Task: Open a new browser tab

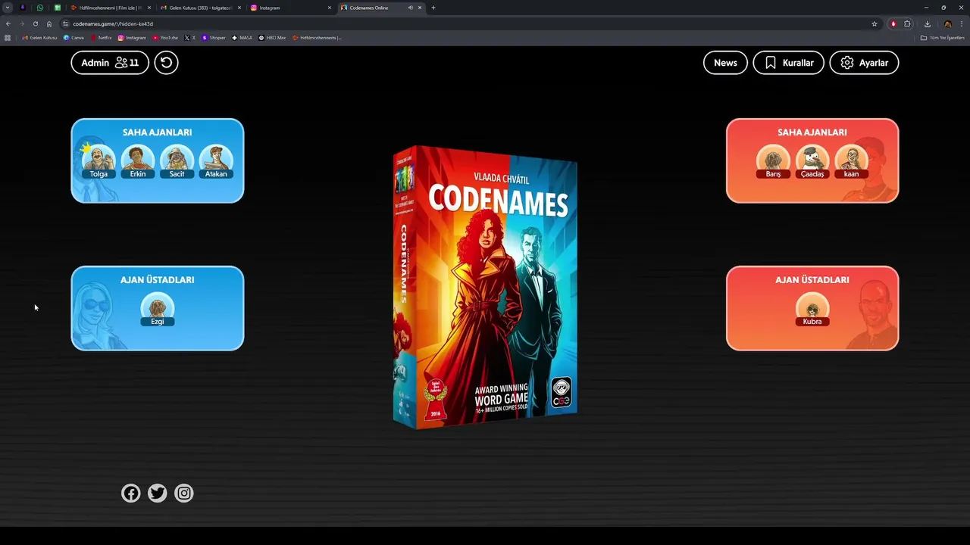Action: pos(433,8)
